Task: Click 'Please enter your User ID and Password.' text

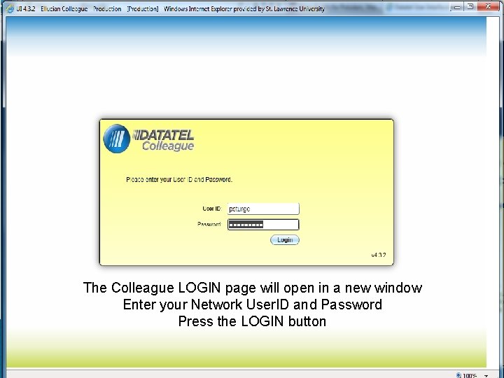Action: tap(179, 180)
